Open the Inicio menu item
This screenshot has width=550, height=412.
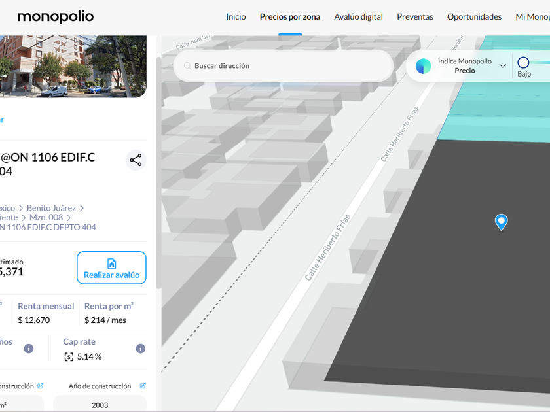point(236,17)
